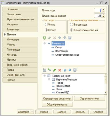
Task: Open the Действия dropdown button
Action: click(x=25, y=112)
